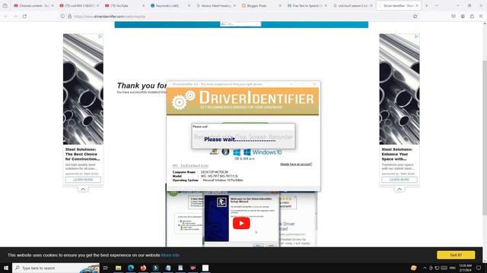Reload the current page
This screenshot has width=487, height=273.
click(24, 16)
